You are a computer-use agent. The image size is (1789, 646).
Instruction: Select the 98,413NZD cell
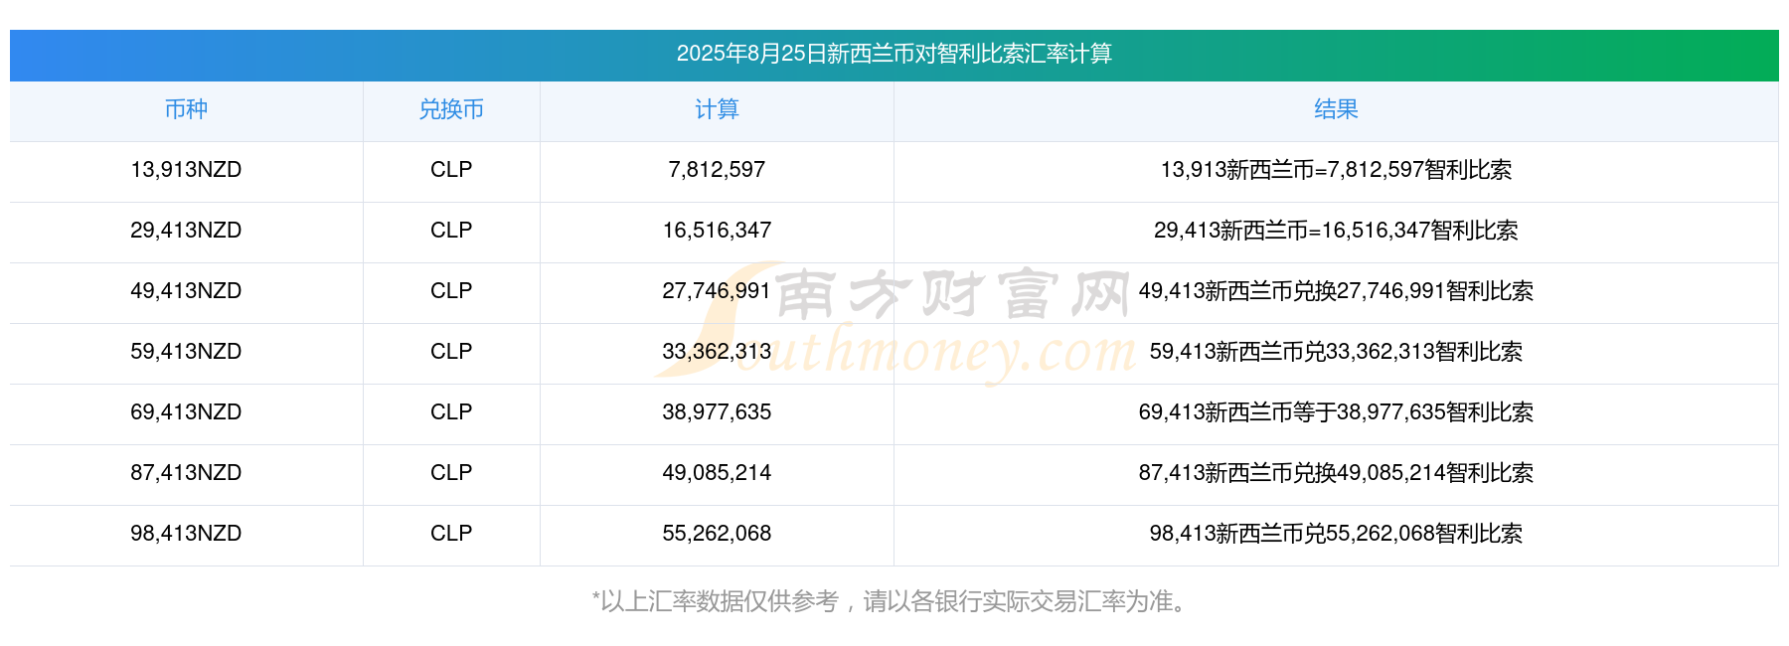pos(186,534)
